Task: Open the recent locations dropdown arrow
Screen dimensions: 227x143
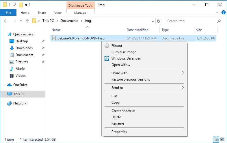Action: [x=21, y=21]
